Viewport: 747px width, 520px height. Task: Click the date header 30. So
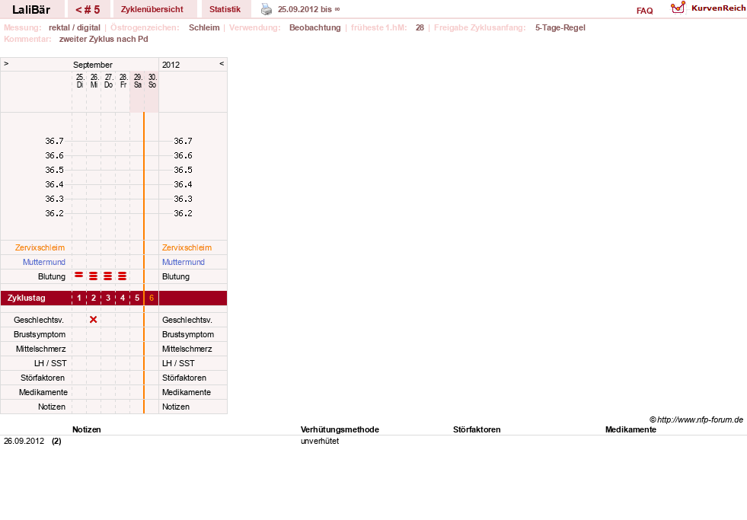point(152,81)
